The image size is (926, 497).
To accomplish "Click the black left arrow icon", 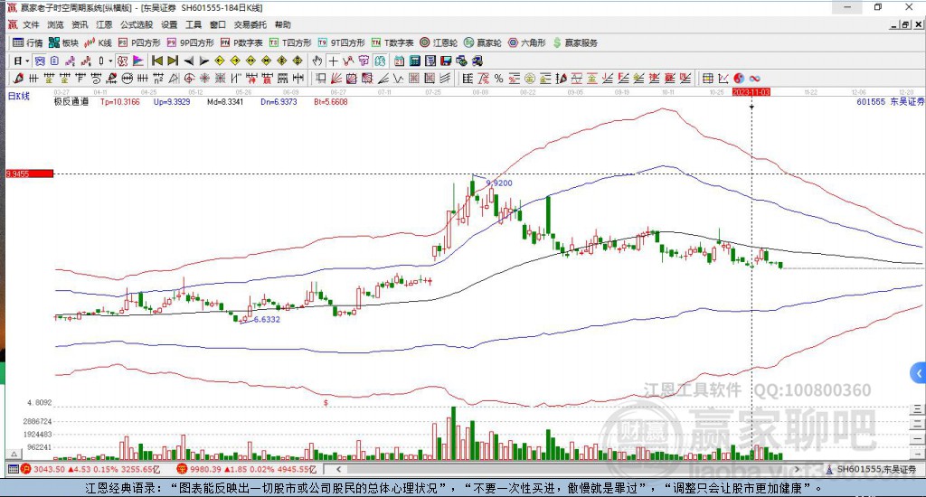I will (189, 61).
